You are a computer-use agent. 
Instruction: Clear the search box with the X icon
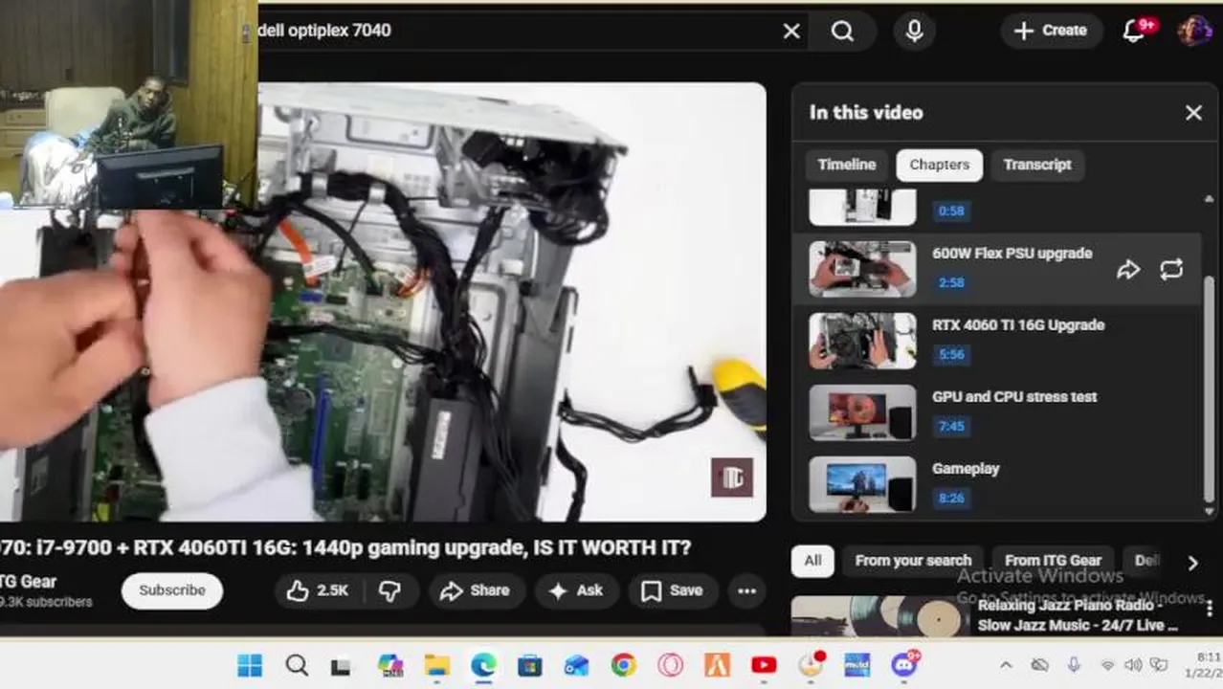tap(791, 31)
